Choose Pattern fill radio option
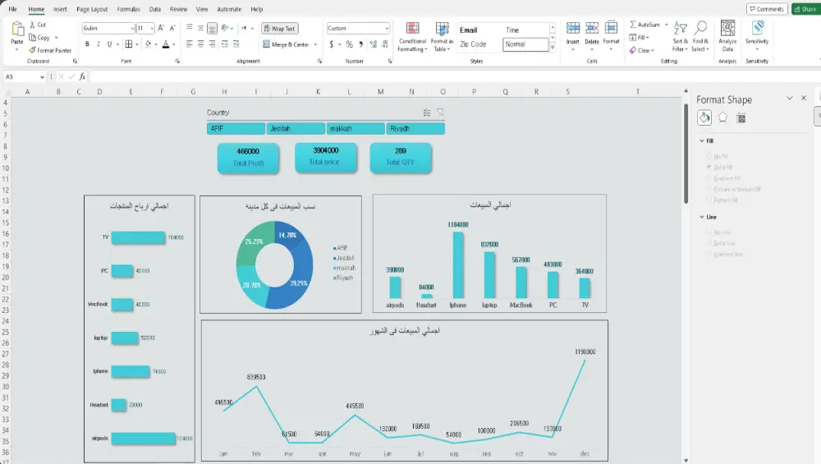The width and height of the screenshot is (821, 464). point(709,200)
